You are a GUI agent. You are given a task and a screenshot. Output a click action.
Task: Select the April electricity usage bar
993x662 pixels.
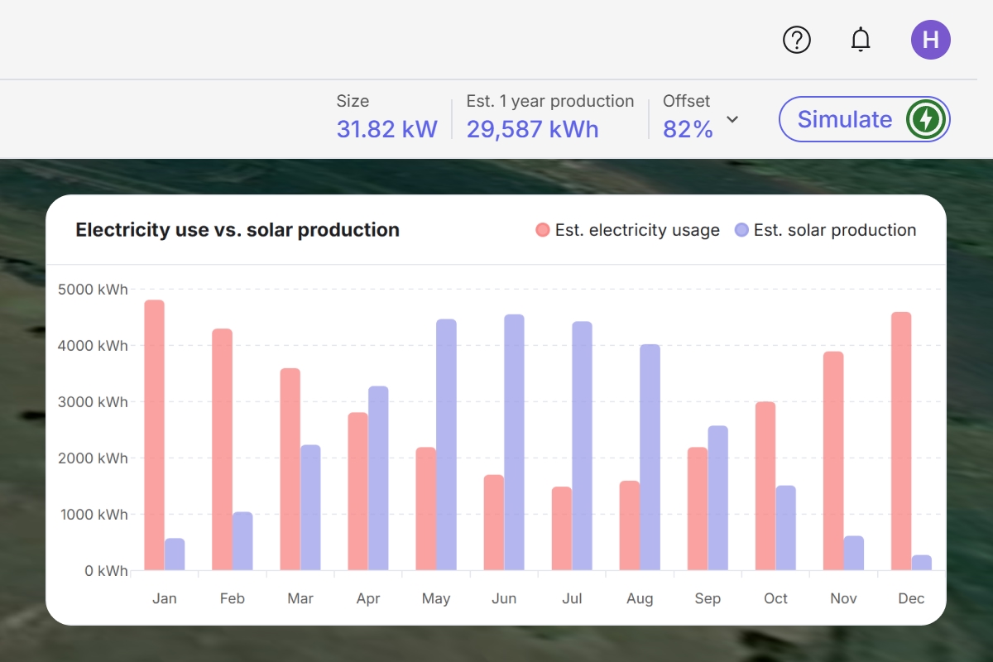357,492
